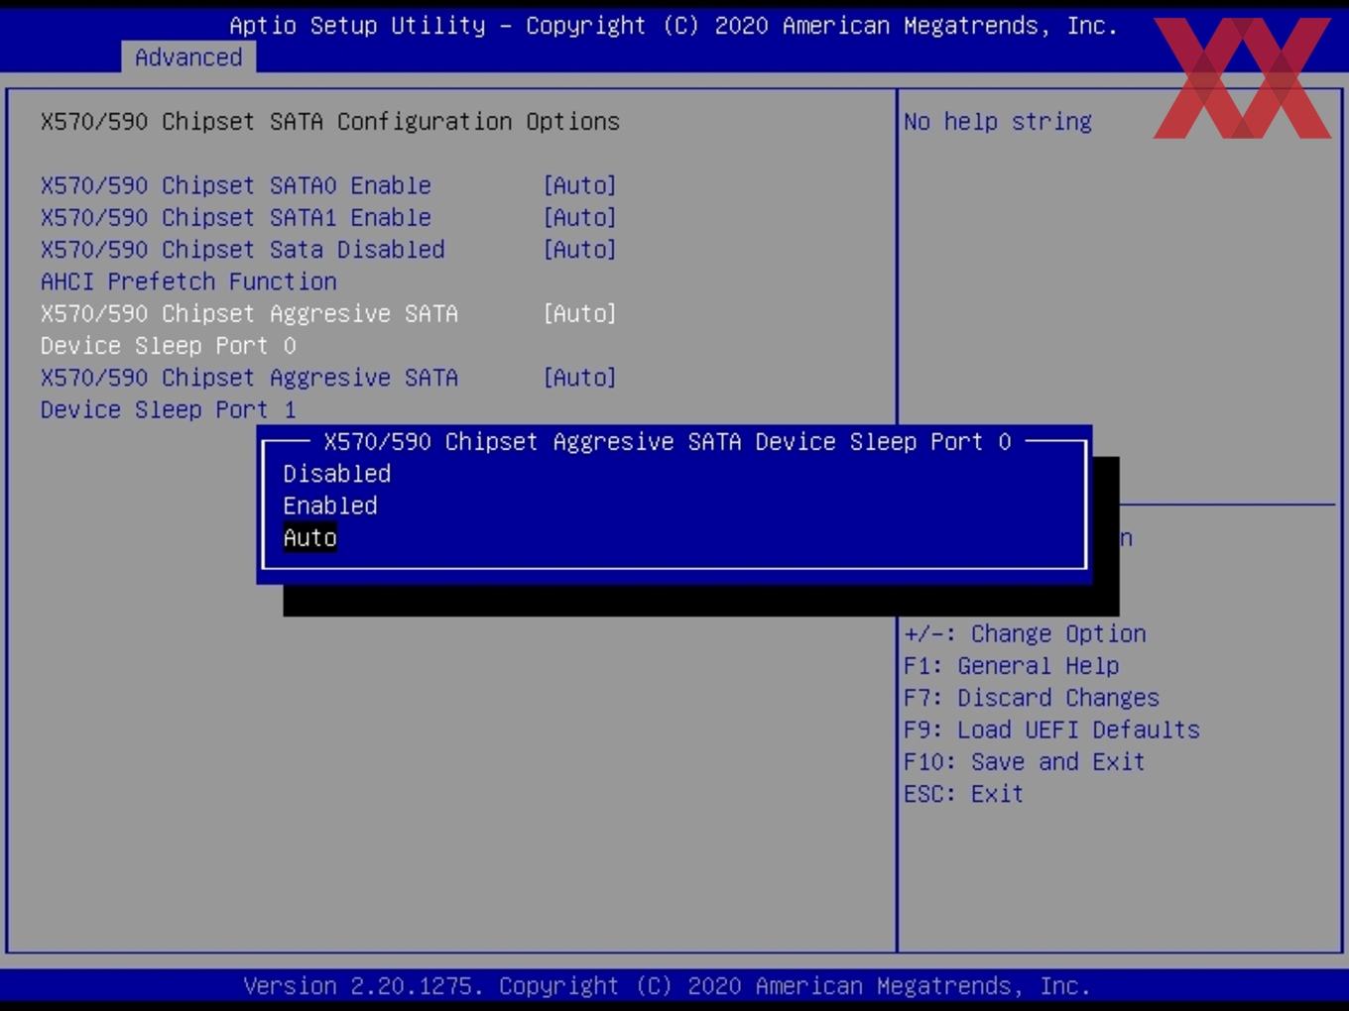Select Aggresive SATA Device Sleep Port 1 label
Viewport: 1349px width, 1011px height.
(249, 393)
